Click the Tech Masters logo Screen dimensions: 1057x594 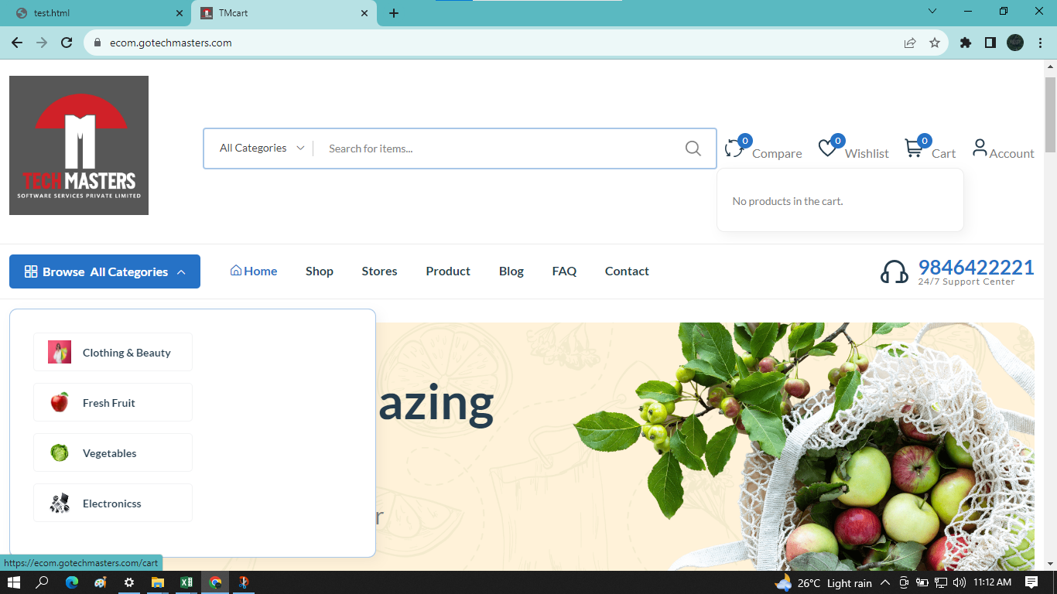point(79,145)
